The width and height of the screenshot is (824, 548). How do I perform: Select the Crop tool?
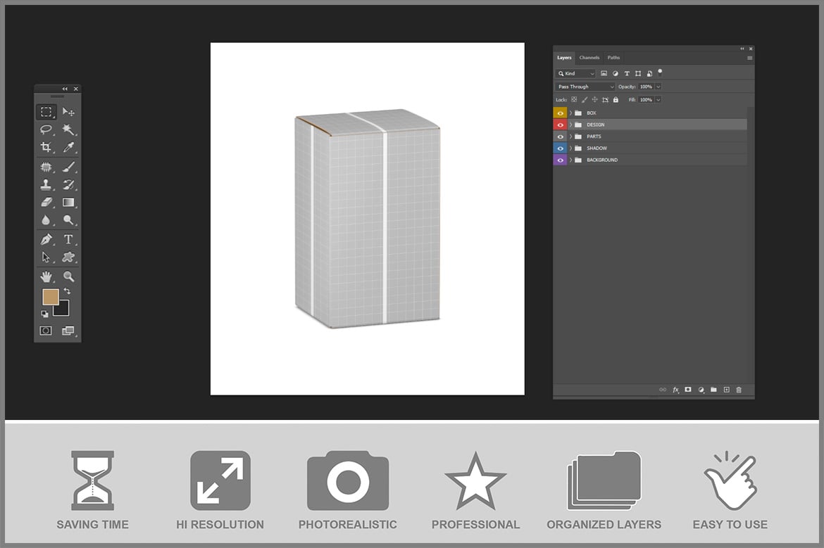click(x=46, y=147)
